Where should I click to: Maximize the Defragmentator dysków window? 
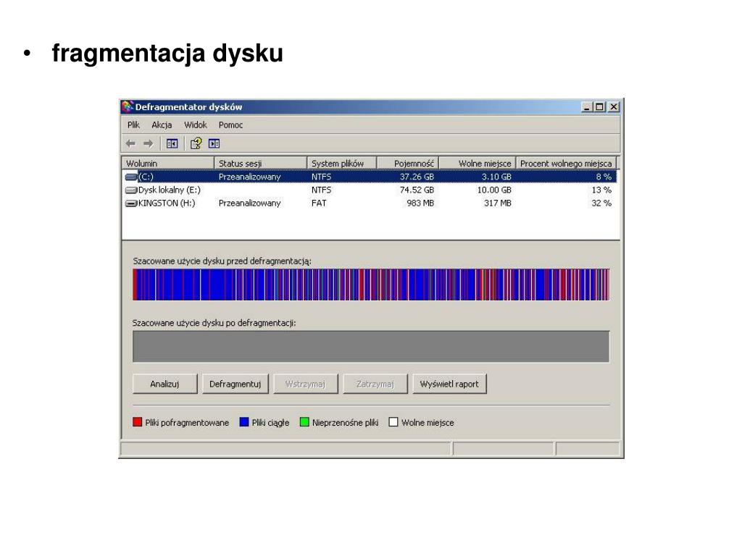(599, 107)
